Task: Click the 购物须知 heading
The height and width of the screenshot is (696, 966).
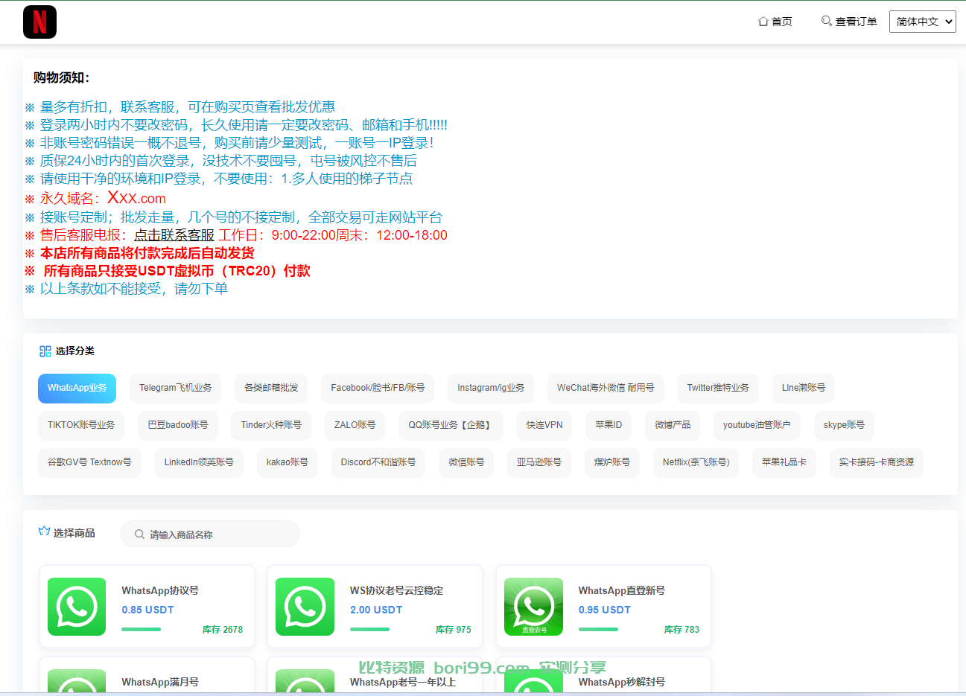Action: pyautogui.click(x=62, y=77)
